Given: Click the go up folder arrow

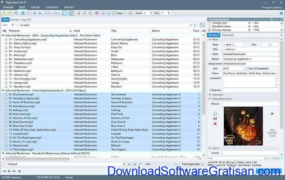Looking at the screenshot, I should point(13,25).
